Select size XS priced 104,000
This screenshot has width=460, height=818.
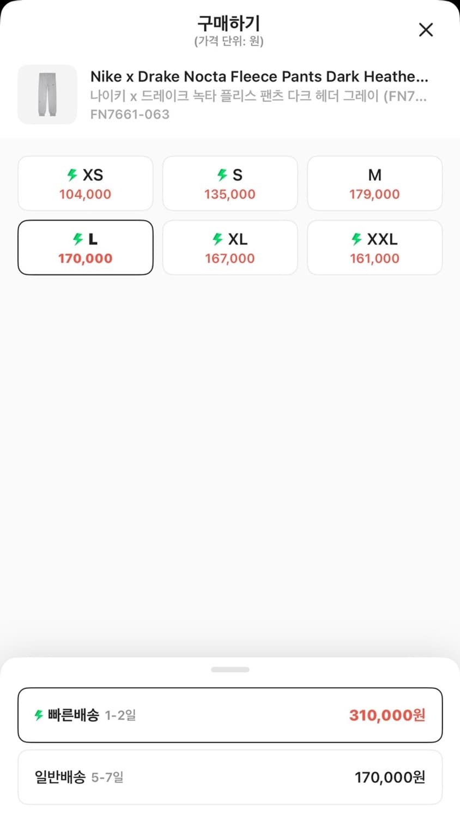[x=86, y=183]
